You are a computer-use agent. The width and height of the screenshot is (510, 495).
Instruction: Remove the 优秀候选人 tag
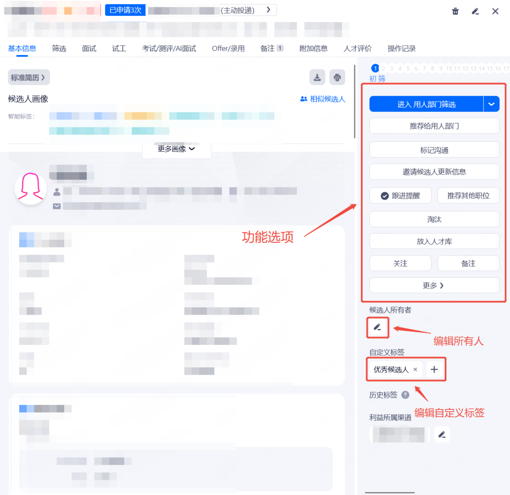tap(415, 369)
